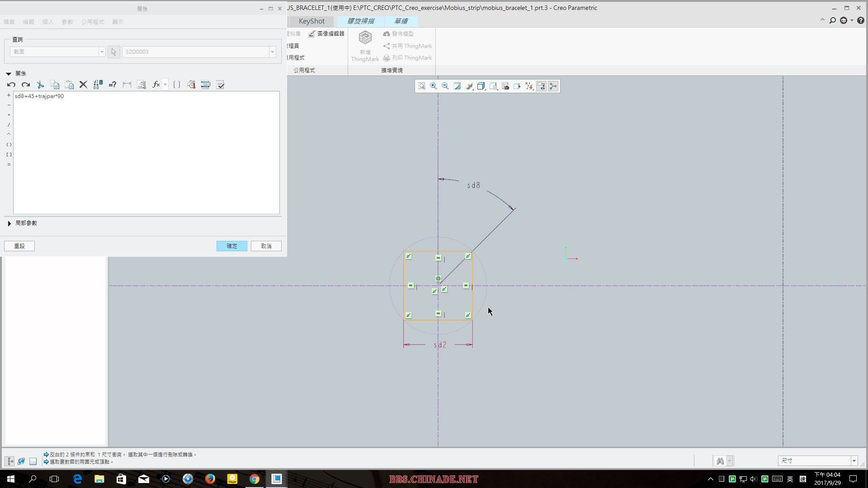Viewport: 868px width, 488px height.
Task: Open File Explorer from the taskbar
Action: pos(99,479)
